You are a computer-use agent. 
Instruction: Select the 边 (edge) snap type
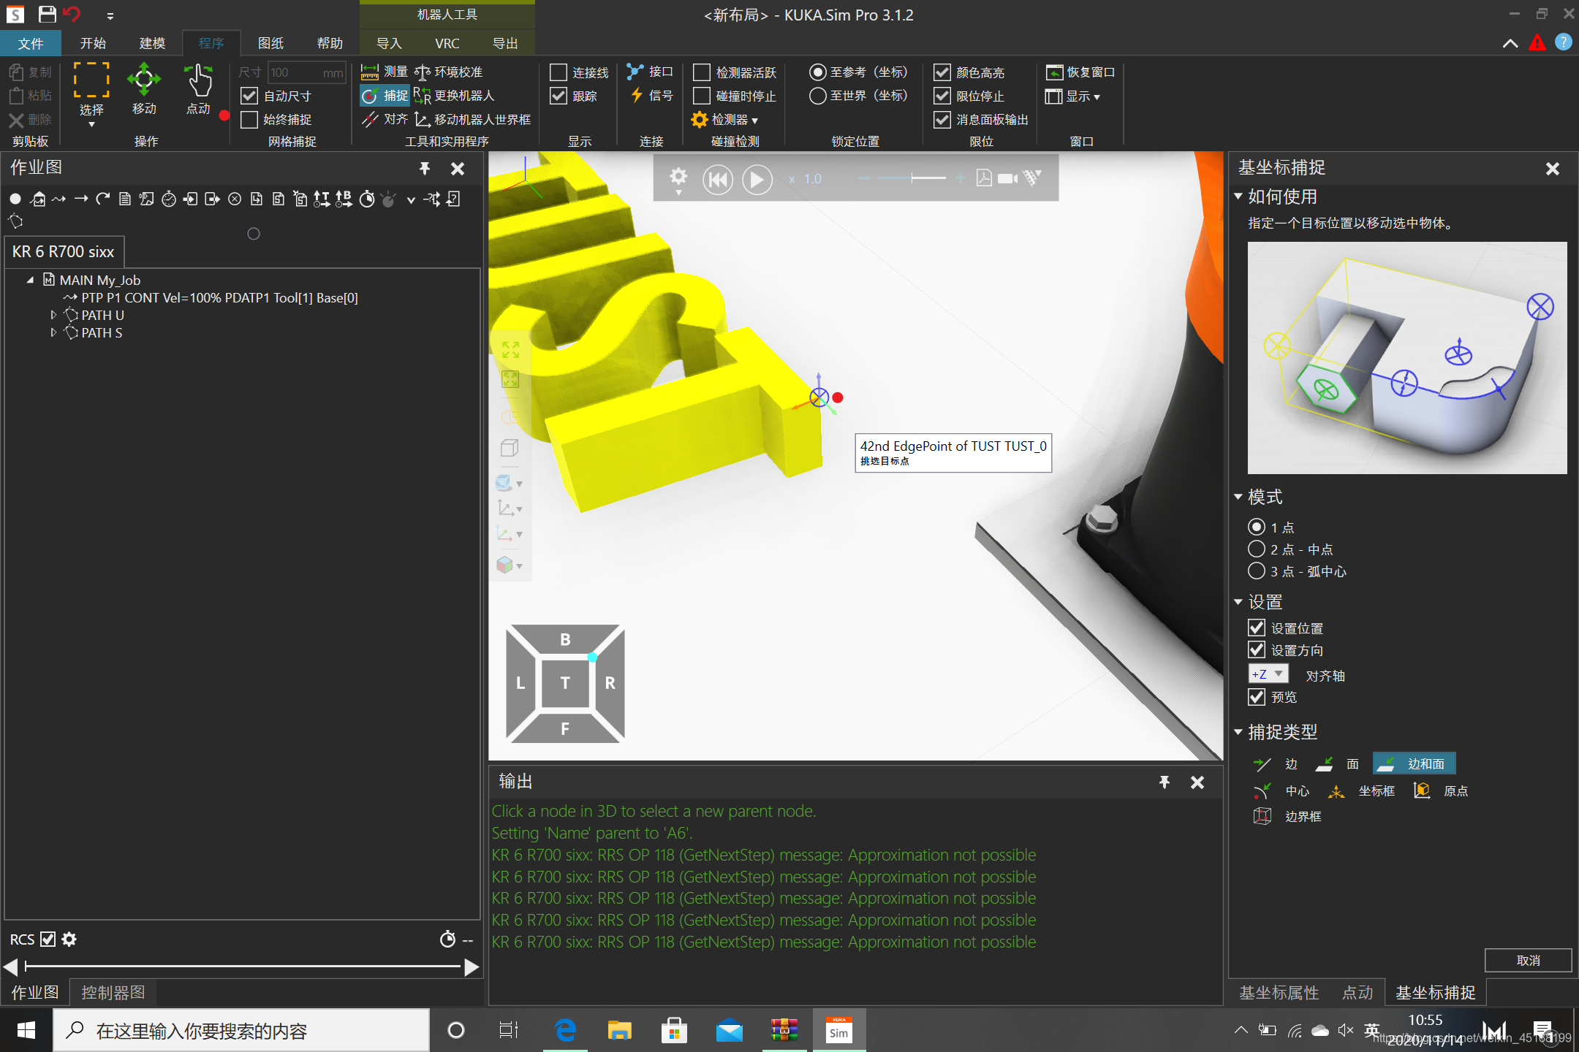1274,764
